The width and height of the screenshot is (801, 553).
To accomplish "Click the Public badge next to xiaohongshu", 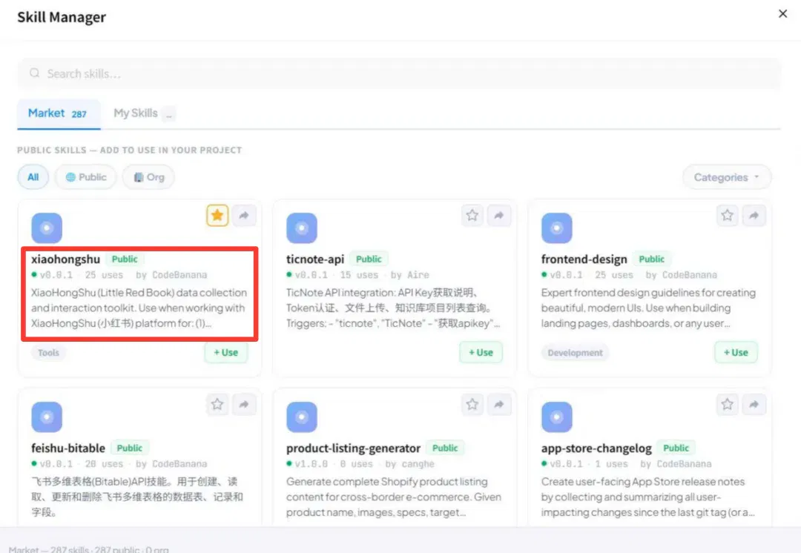I will tap(125, 259).
